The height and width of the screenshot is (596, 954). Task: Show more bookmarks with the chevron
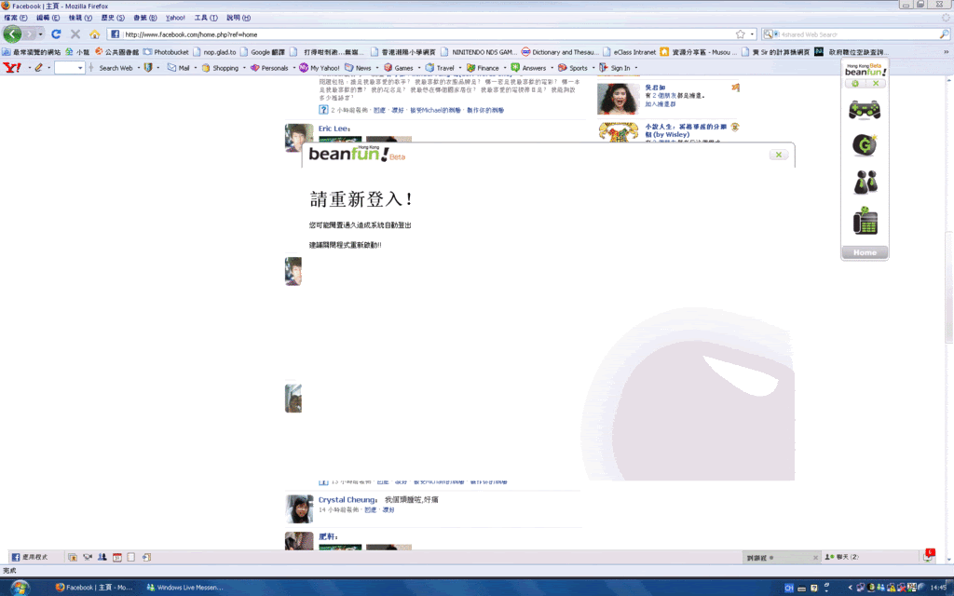pyautogui.click(x=947, y=52)
